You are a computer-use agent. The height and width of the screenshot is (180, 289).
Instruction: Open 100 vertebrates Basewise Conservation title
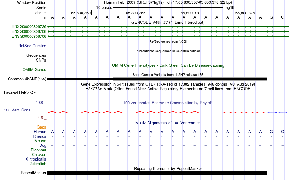coord(168,103)
